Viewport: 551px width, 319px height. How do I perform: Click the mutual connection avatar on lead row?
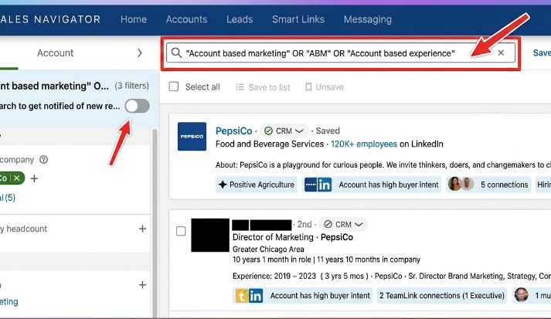(521, 295)
